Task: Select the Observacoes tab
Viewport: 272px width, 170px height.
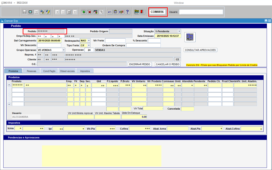Action: 67,71
